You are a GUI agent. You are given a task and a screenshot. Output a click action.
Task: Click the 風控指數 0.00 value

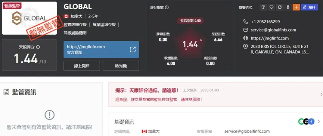tap(210, 64)
